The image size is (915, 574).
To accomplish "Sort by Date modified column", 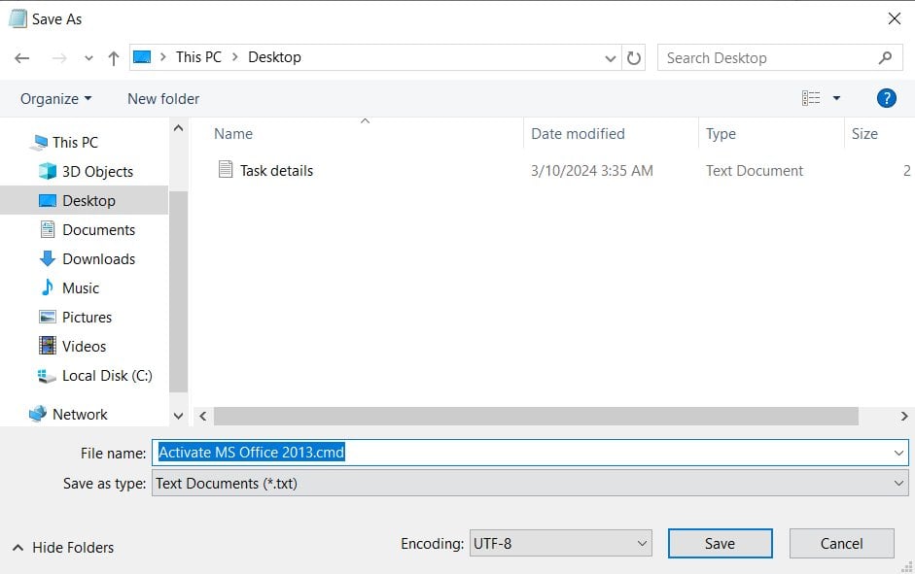I will [578, 133].
